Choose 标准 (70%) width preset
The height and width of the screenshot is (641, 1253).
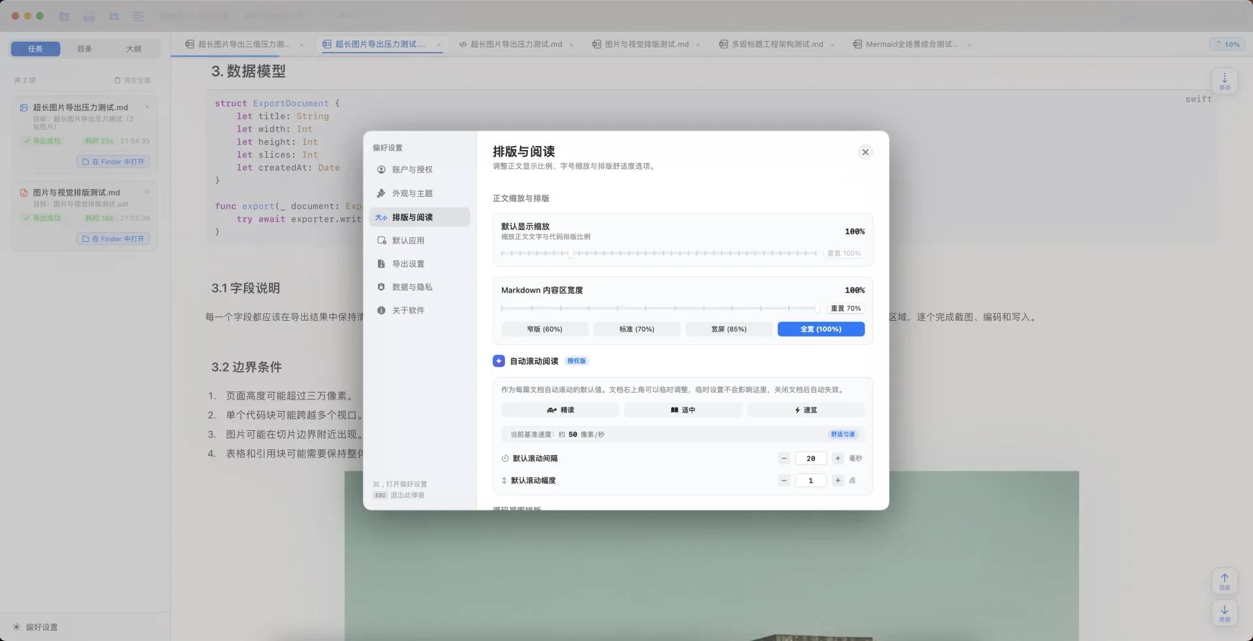(637, 329)
